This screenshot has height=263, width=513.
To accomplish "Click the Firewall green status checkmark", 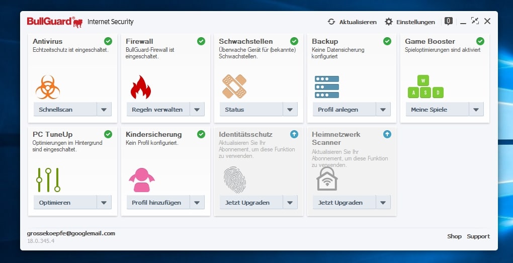I will point(201,41).
